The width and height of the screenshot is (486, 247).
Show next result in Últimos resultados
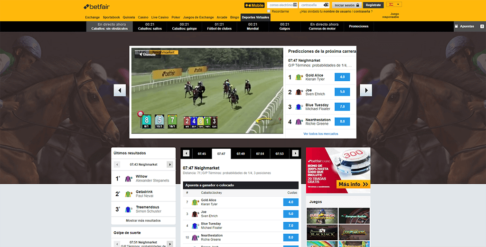coord(170,164)
